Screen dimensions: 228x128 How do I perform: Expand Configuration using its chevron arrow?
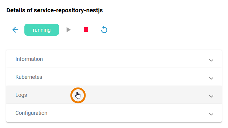pos(211,114)
